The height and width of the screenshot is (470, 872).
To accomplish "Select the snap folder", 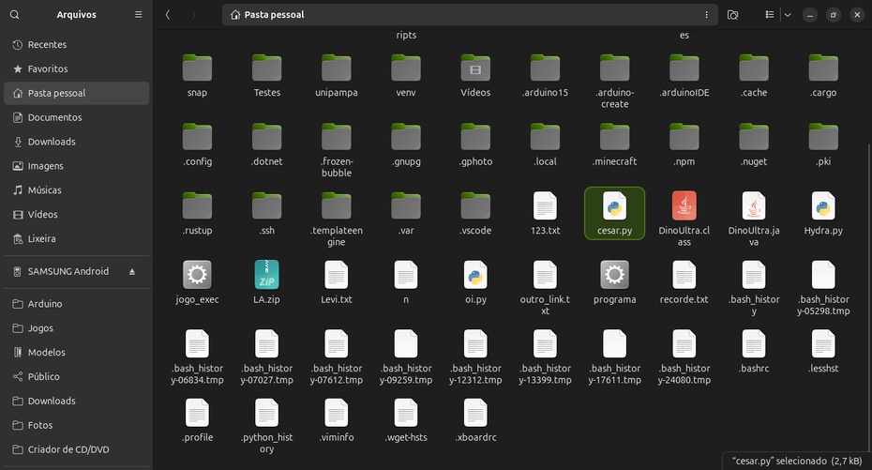I will coord(197,76).
